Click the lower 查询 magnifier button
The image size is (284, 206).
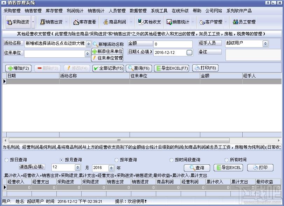pyautogui.click(x=197, y=168)
